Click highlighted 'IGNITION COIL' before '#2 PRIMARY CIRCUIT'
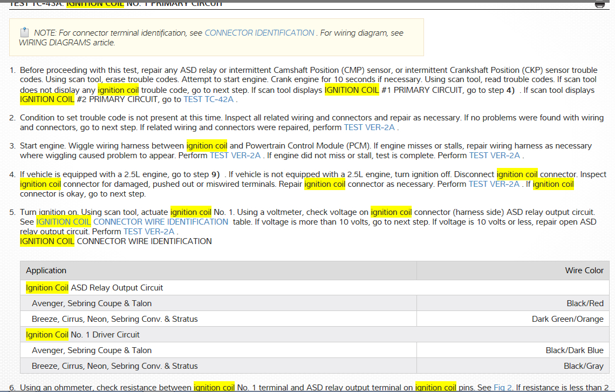The height and width of the screenshot is (392, 615). point(47,99)
